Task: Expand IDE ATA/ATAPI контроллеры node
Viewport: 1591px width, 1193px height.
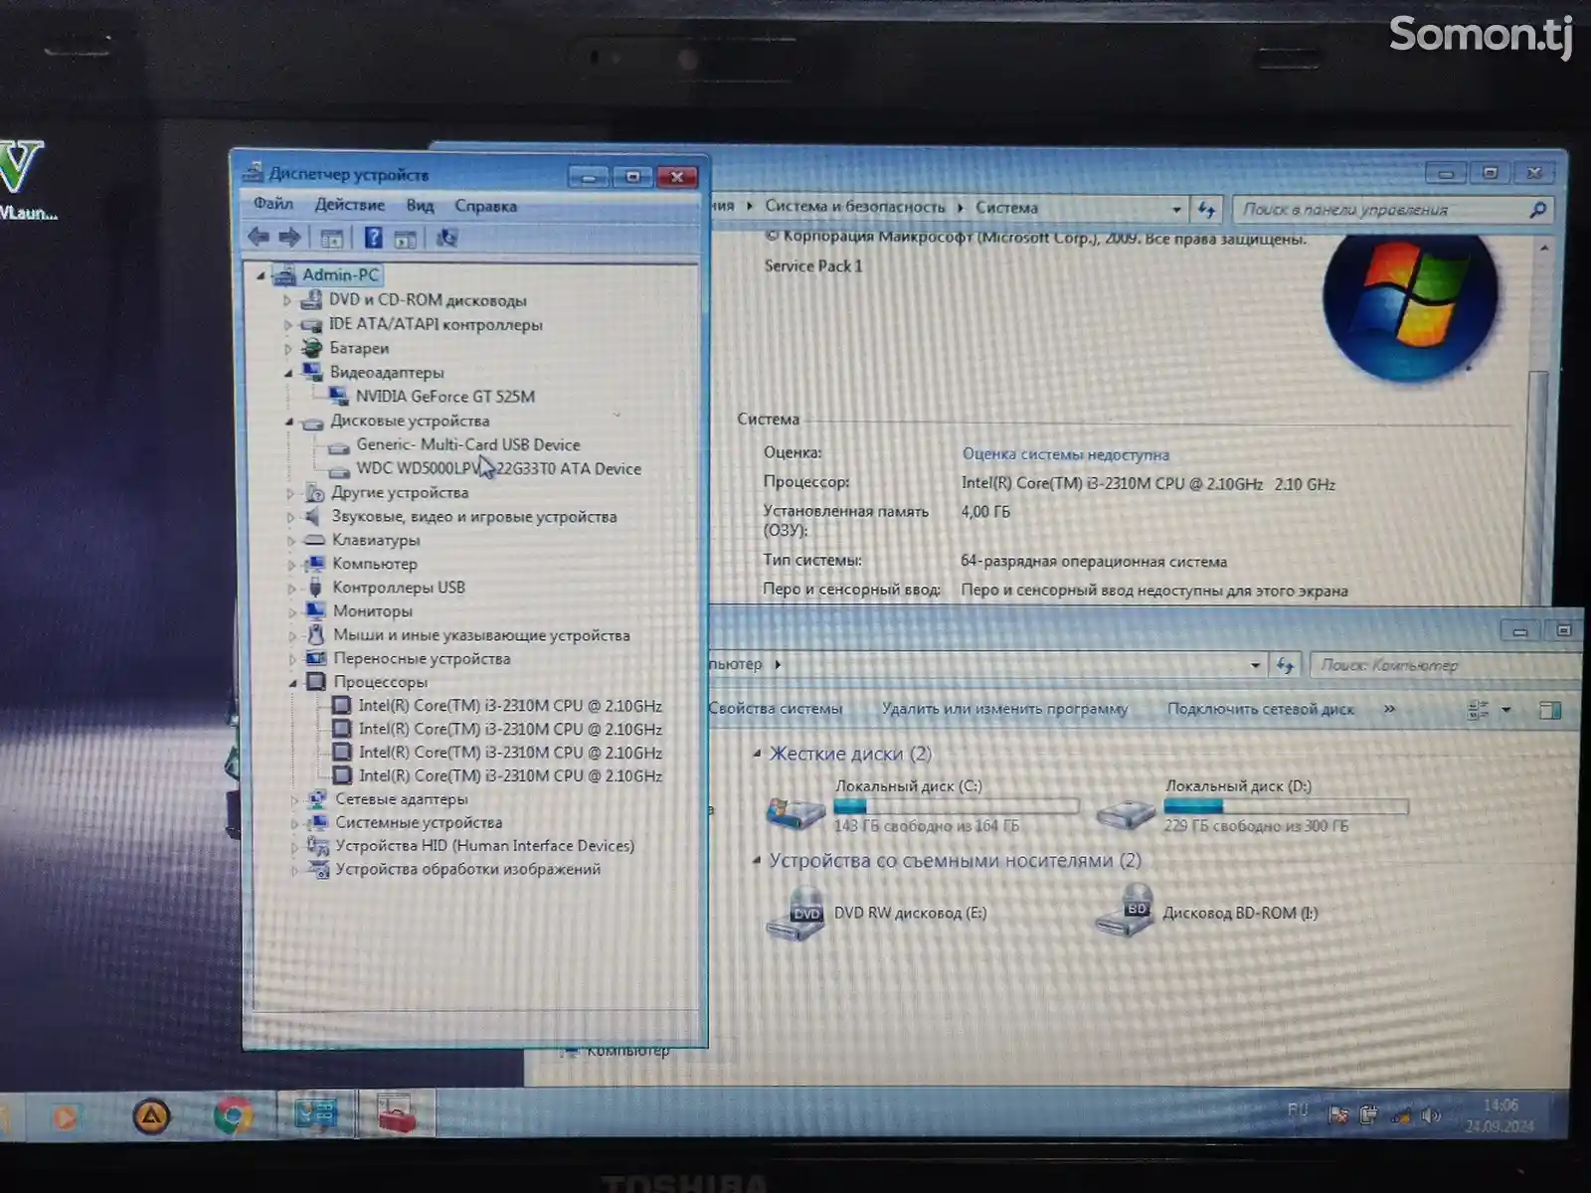Action: (x=287, y=325)
